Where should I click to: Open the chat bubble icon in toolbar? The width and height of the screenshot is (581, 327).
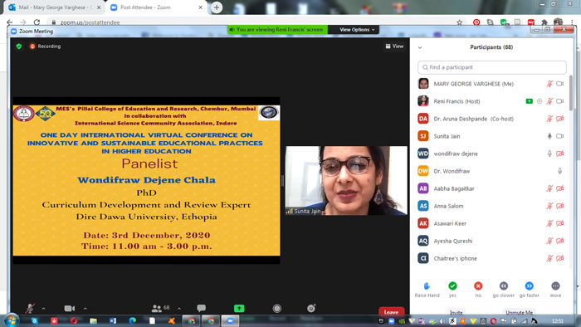tap(201, 308)
